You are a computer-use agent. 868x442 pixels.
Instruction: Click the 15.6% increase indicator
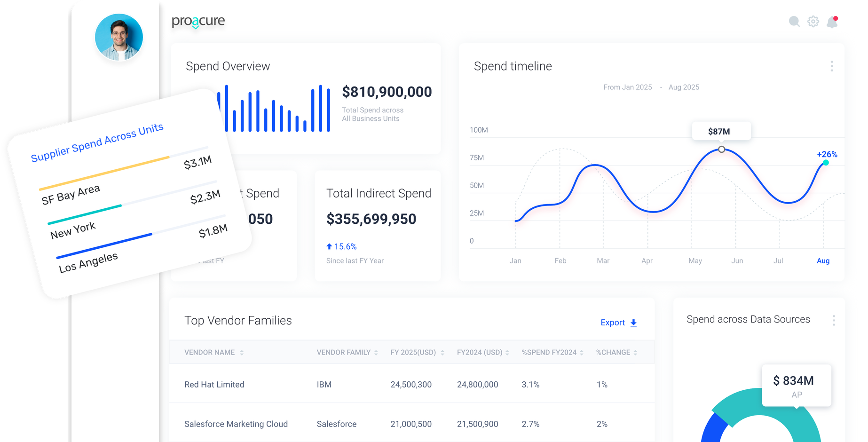[341, 246]
